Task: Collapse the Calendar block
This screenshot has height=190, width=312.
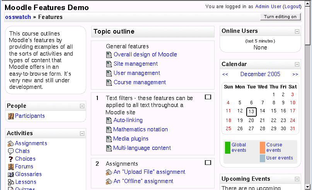Action: [x=297, y=64]
